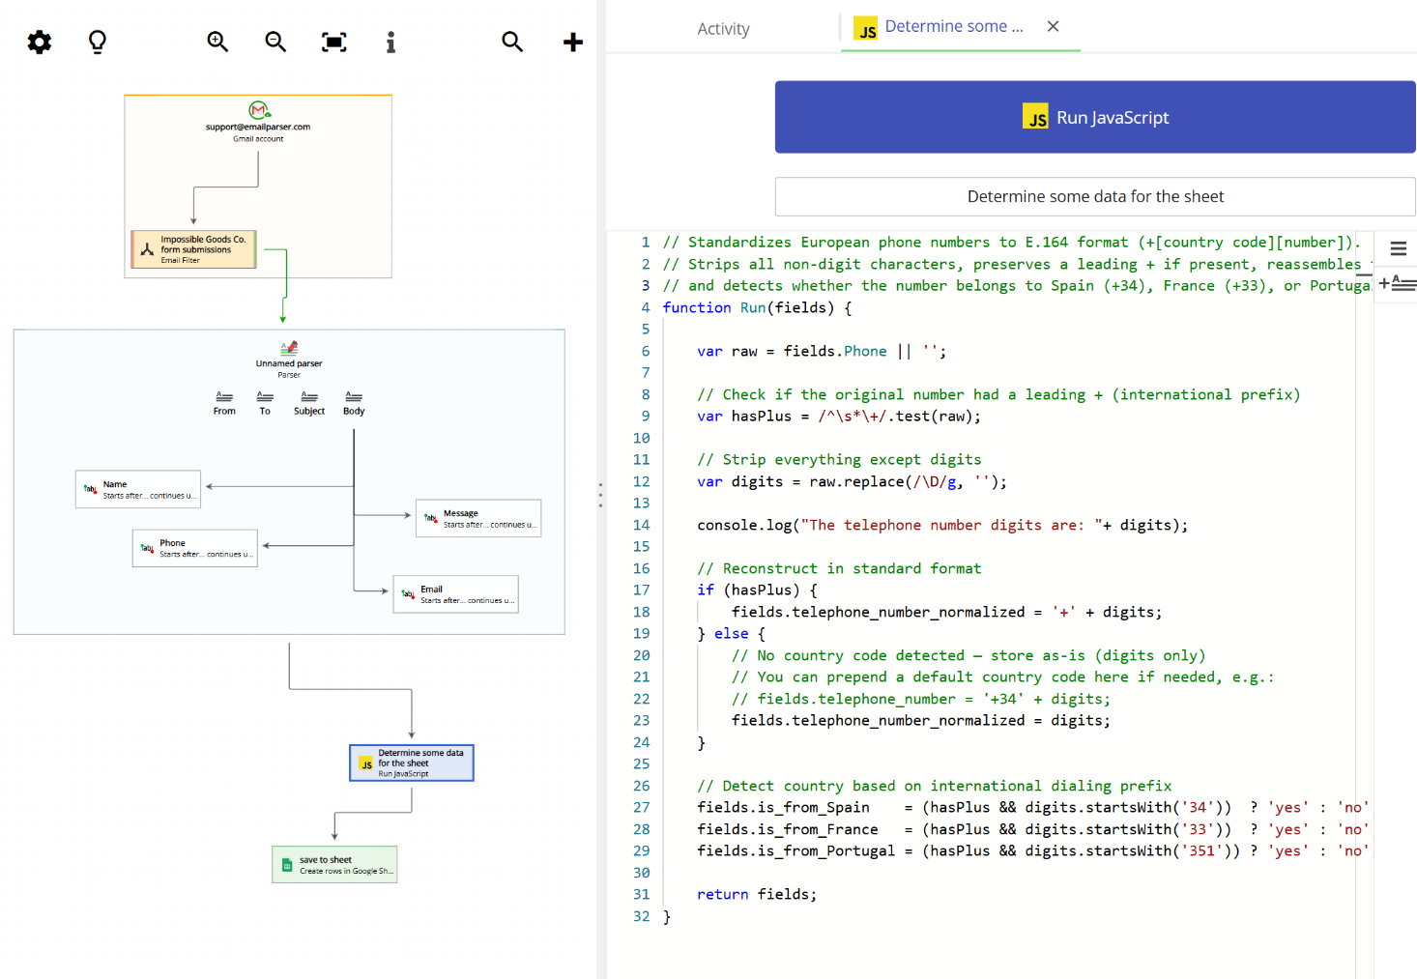This screenshot has width=1417, height=979.
Task: Switch to the Activity tab
Action: tap(723, 28)
